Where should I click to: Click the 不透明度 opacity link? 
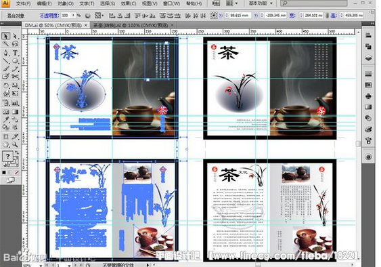(x=49, y=16)
